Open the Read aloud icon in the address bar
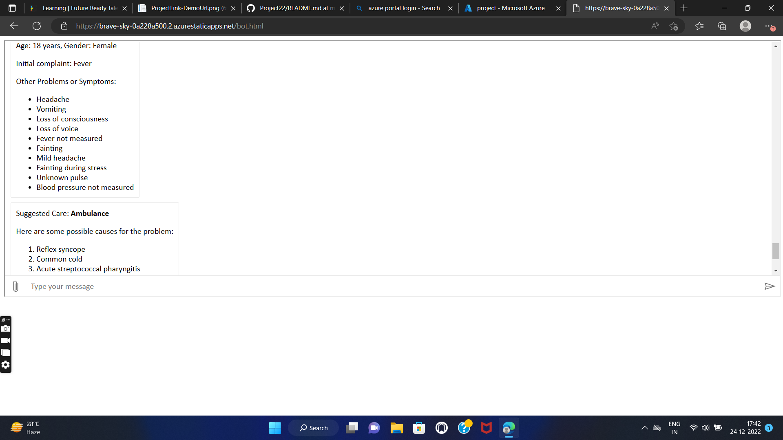 tap(655, 26)
